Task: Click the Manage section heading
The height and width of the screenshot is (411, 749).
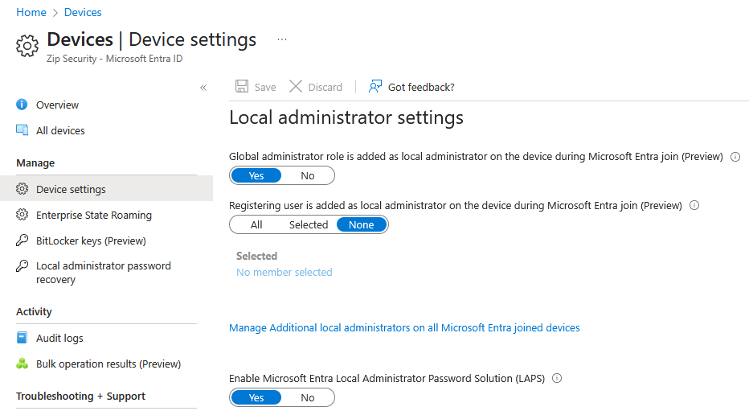Action: (x=35, y=163)
